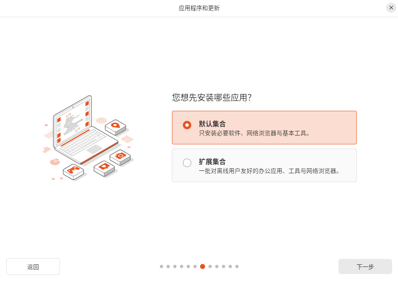Select the 扩展集合 radio button
Image resolution: width=398 pixels, height=282 pixels.
tap(187, 163)
